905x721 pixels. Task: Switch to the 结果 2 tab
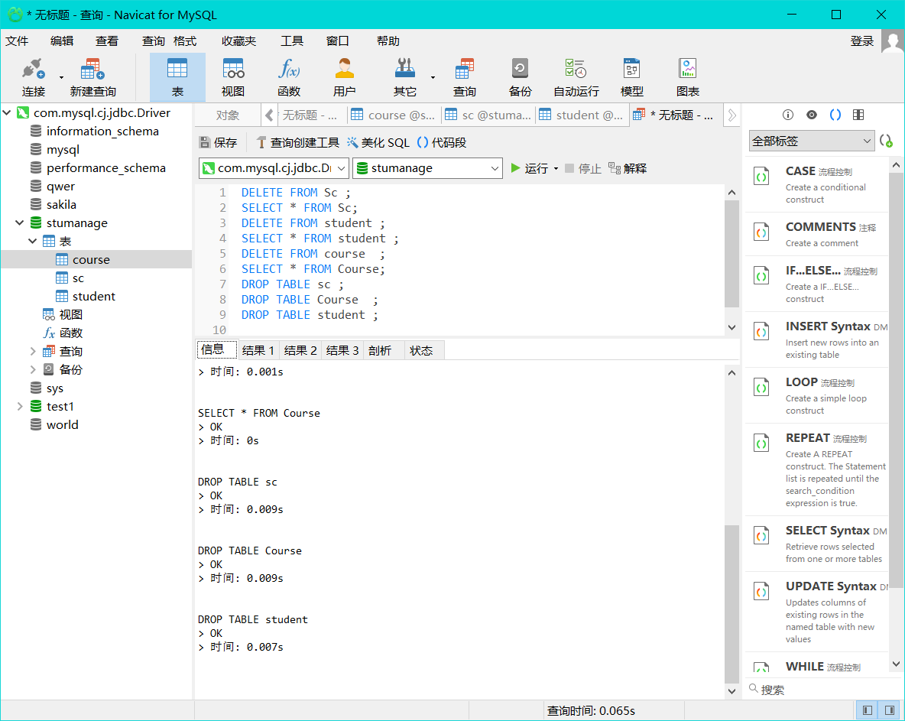300,350
